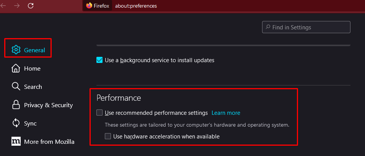Viewport: 365px width, 156px height.
Task: Click the Search magnifier icon in sidebar
Action: [16, 87]
